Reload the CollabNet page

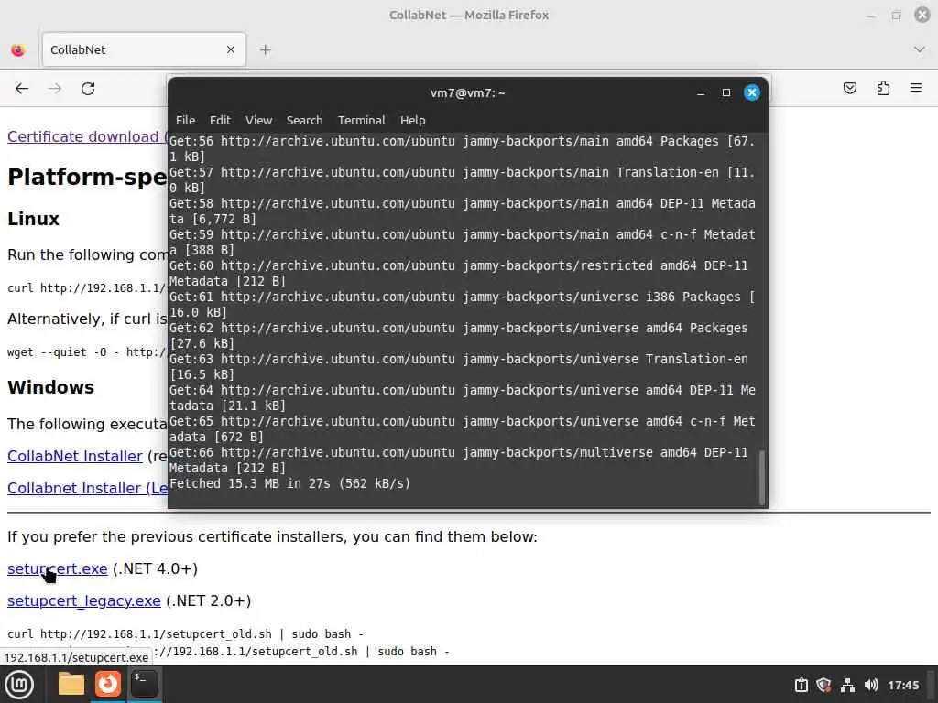pos(88,89)
